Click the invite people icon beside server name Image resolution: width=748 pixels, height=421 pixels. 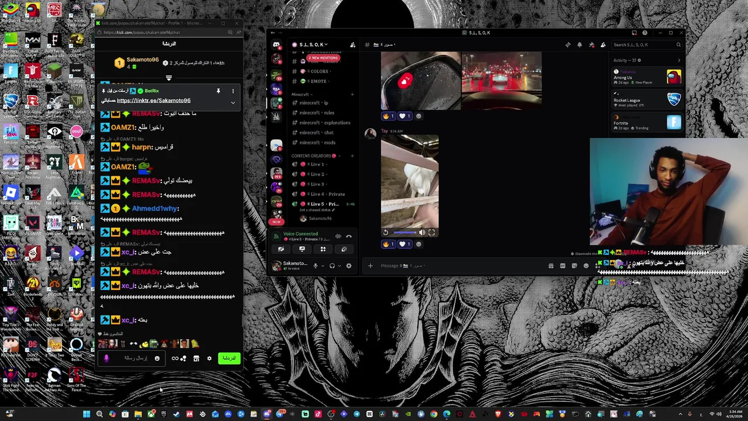(352, 44)
